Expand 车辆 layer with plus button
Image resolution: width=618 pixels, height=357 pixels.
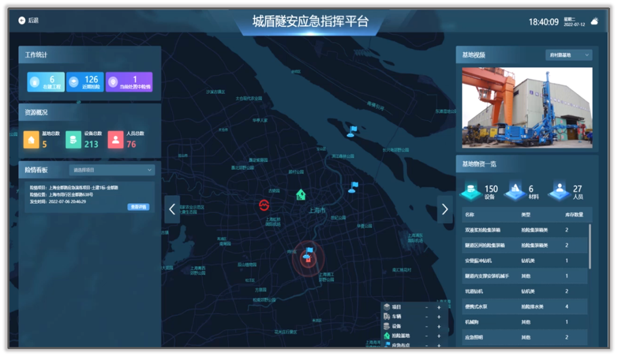(439, 317)
